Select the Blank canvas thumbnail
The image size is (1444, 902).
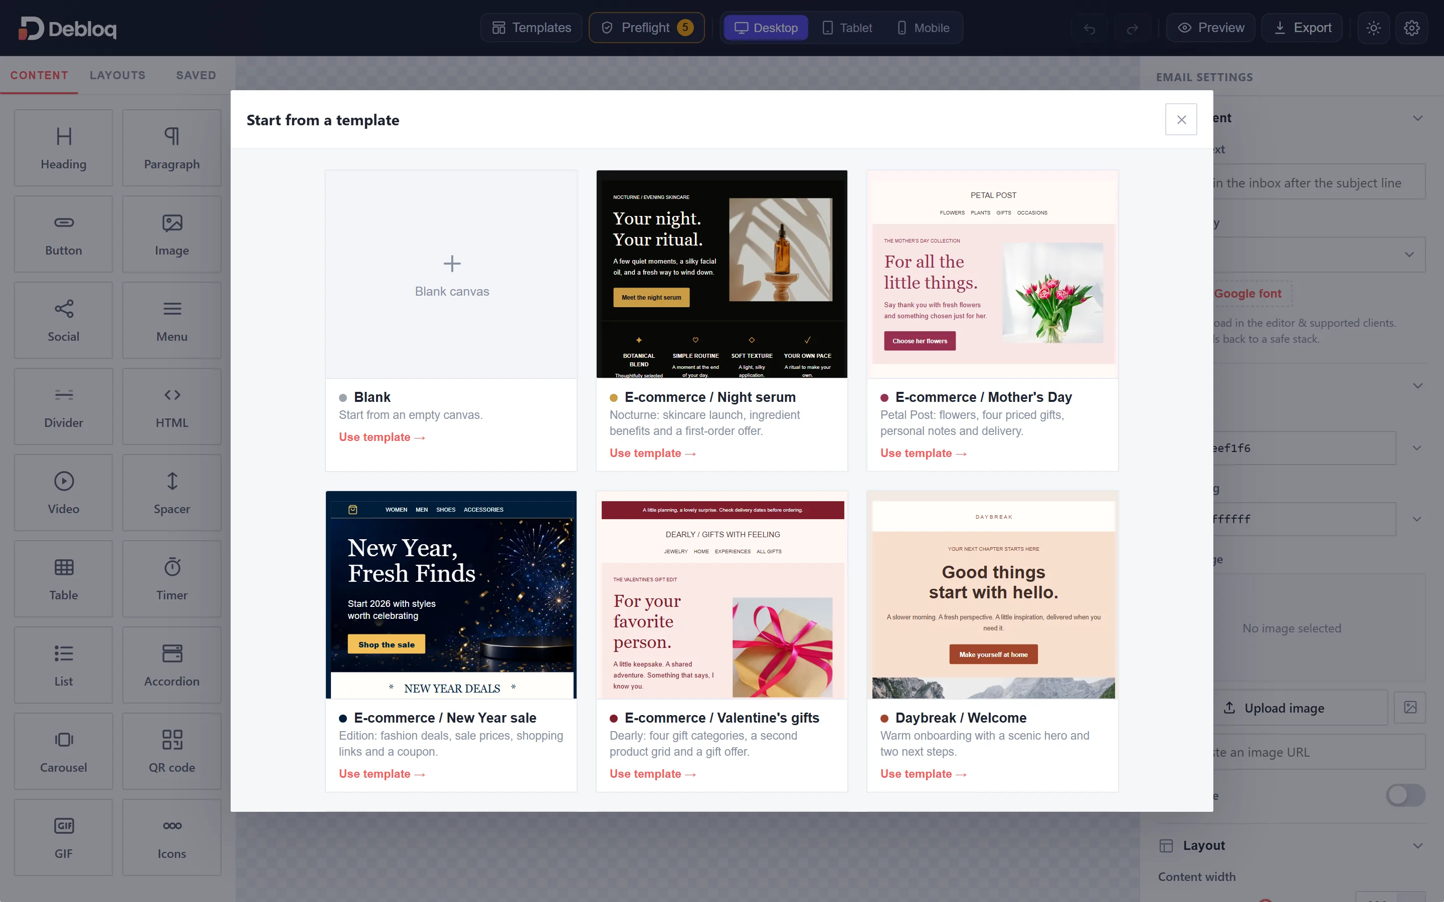point(451,275)
